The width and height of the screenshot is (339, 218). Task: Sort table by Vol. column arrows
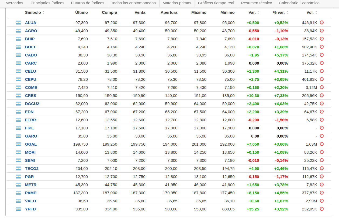[x=316, y=13]
